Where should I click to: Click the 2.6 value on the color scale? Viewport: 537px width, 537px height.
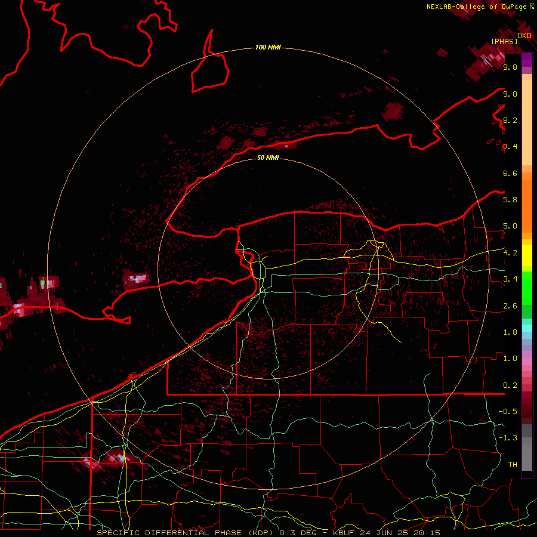(x=510, y=306)
